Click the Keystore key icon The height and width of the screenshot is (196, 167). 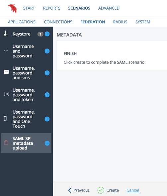[5, 33]
